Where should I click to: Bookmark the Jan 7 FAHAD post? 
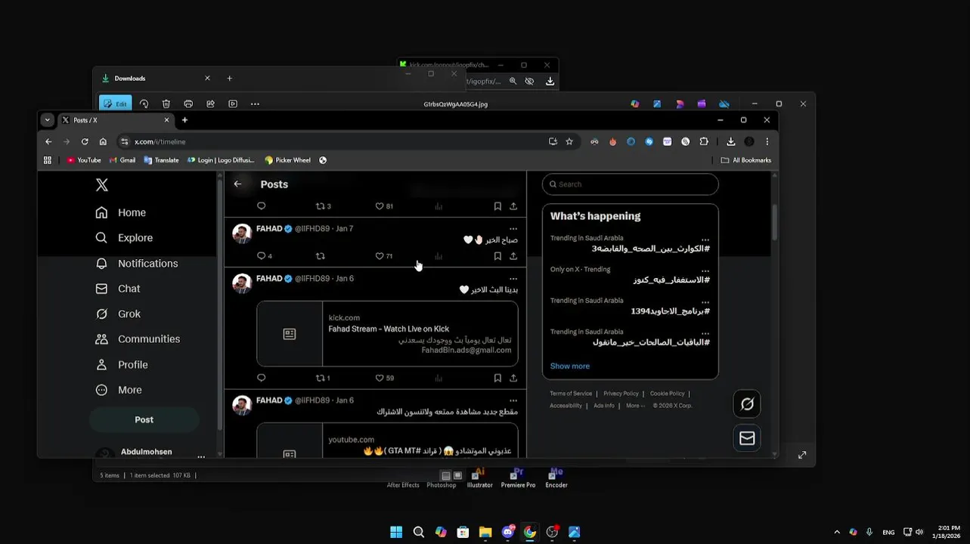tap(497, 256)
